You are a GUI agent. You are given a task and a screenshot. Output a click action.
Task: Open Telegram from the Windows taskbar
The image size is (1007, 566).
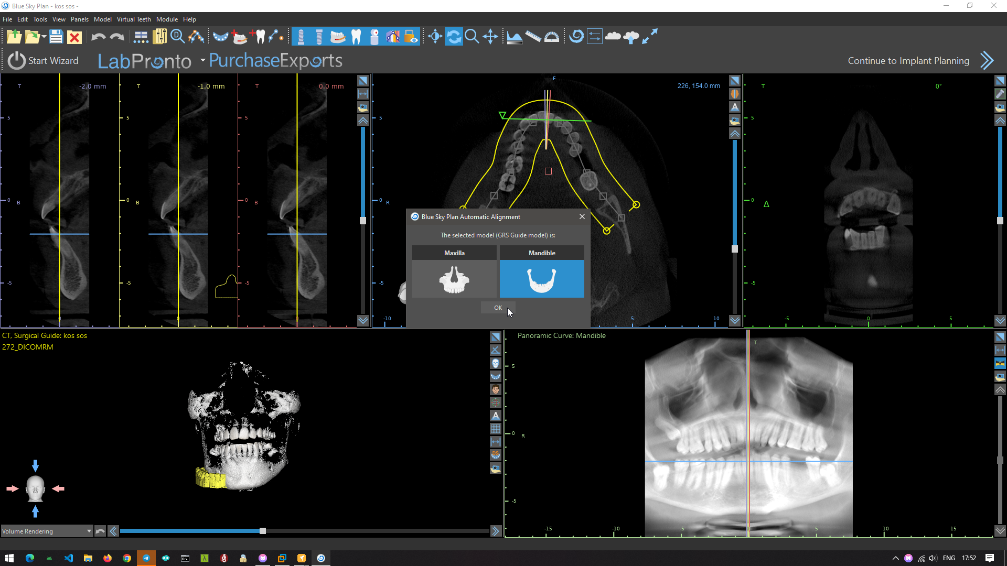(x=146, y=558)
